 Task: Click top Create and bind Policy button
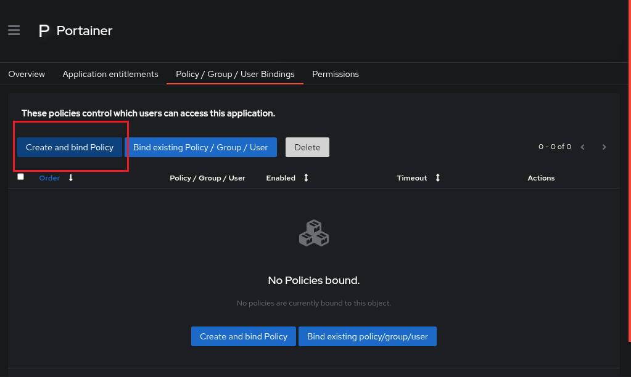click(x=70, y=147)
